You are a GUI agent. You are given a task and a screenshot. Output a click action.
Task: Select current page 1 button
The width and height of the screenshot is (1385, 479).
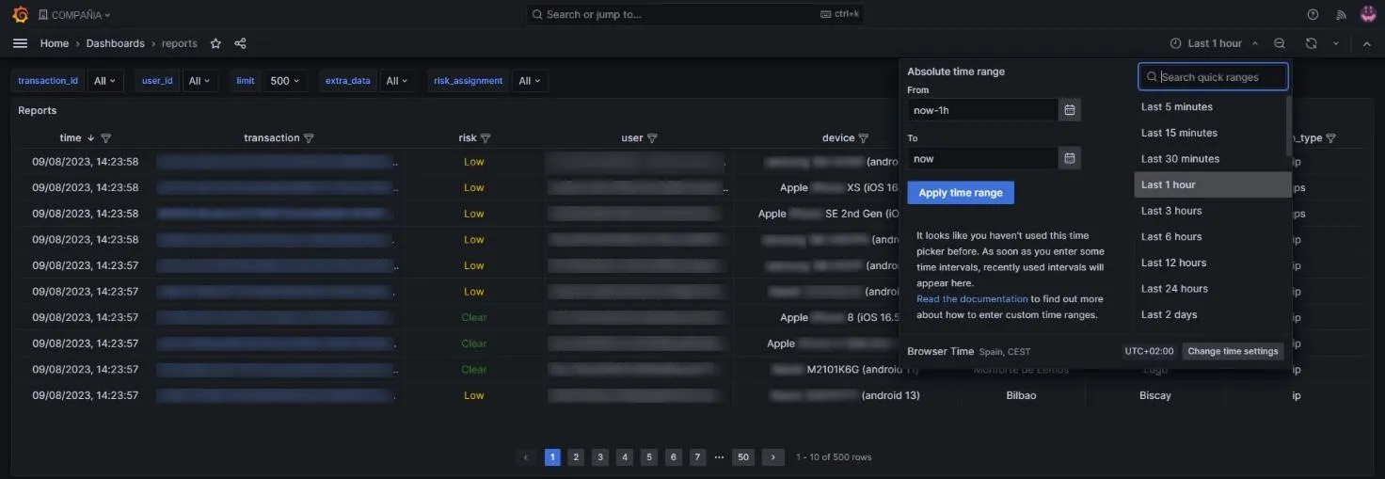[552, 457]
